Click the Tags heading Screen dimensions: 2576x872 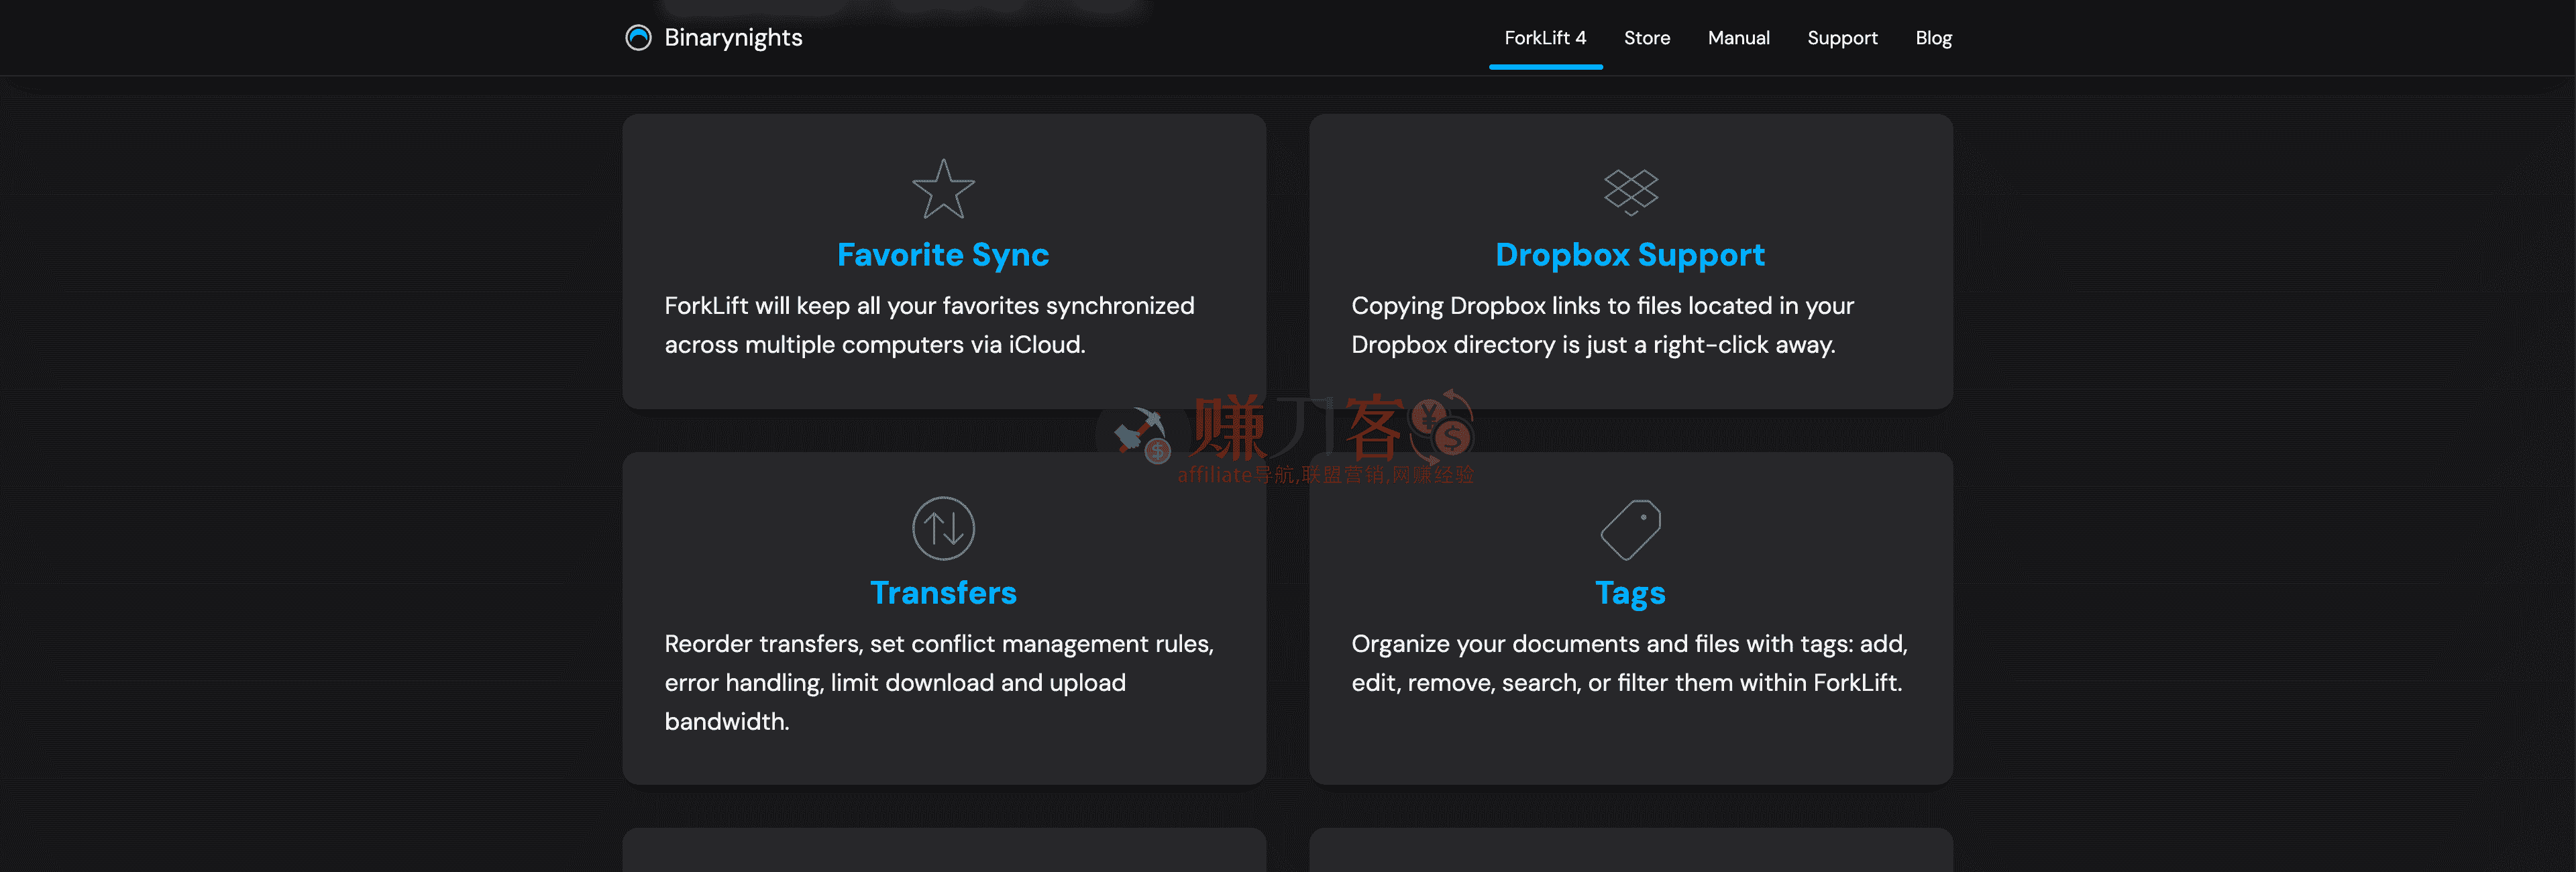[1630, 593]
